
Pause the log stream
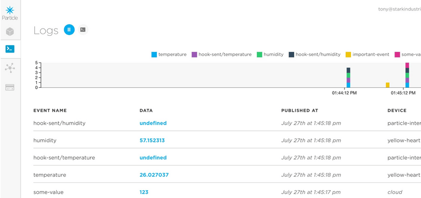click(69, 30)
